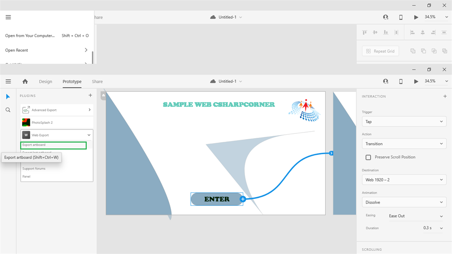
Task: Click the Repeat Grid button
Action: [x=380, y=51]
